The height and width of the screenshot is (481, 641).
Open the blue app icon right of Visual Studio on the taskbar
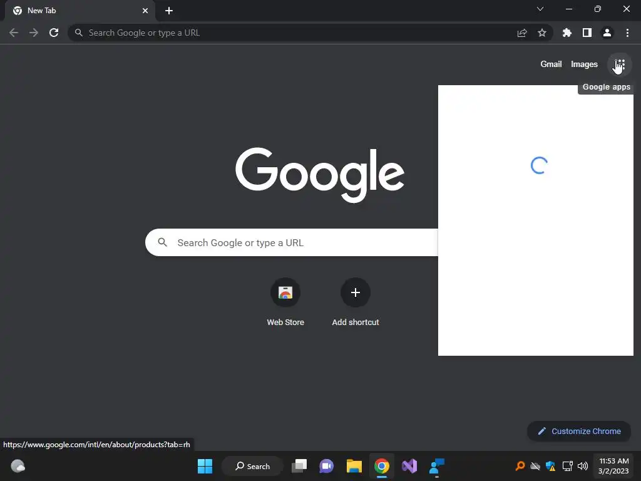pyautogui.click(x=436, y=466)
